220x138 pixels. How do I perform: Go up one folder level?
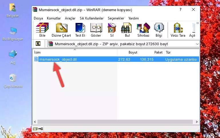[38, 44]
